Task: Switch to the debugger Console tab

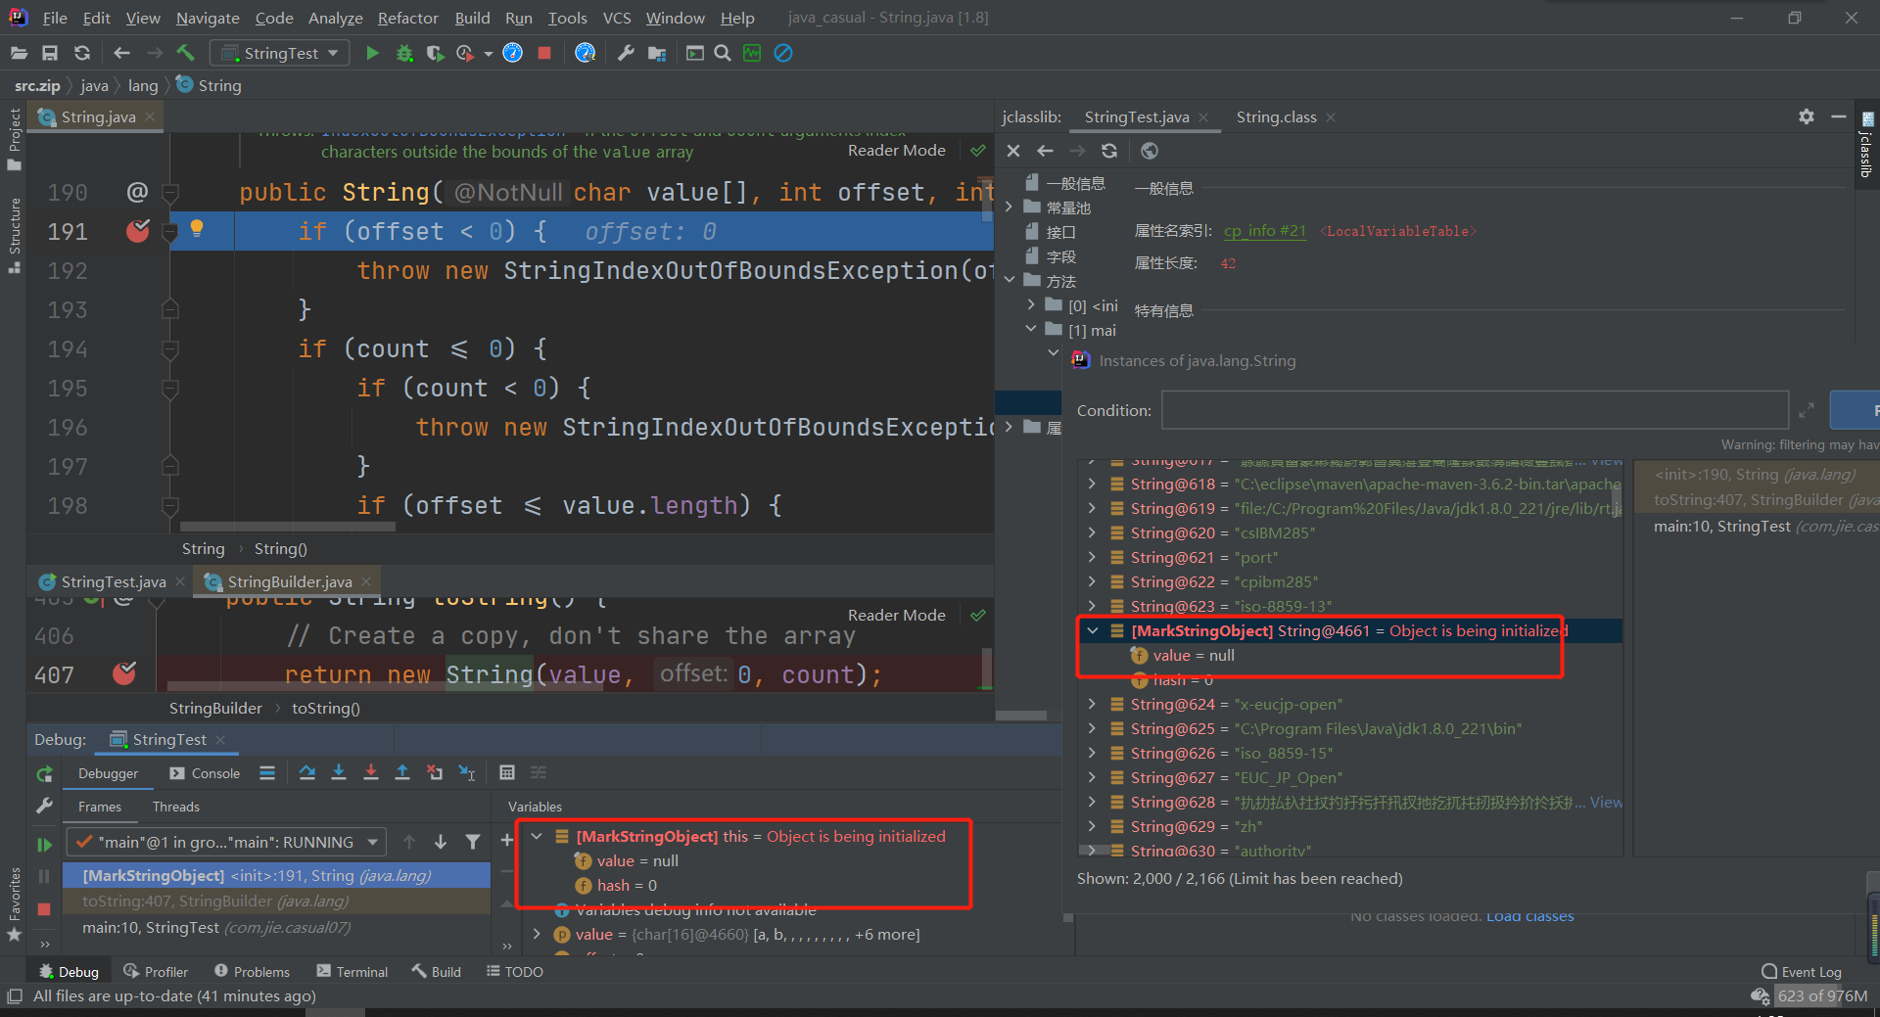Action: pyautogui.click(x=205, y=773)
